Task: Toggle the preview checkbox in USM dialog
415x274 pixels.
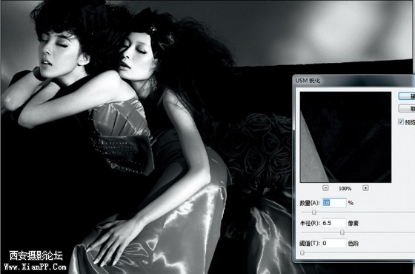Action: click(x=401, y=121)
